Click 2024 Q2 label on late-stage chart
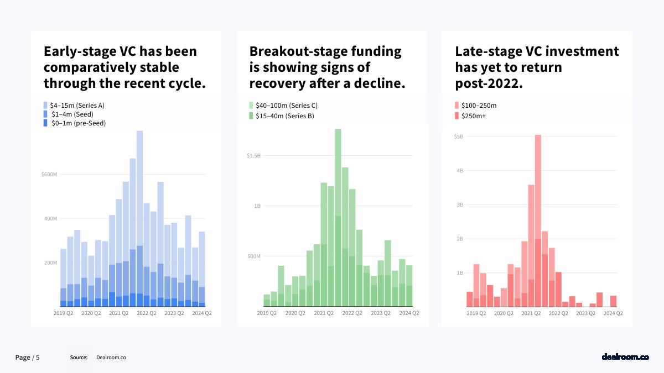The height and width of the screenshot is (373, 664). click(x=613, y=313)
